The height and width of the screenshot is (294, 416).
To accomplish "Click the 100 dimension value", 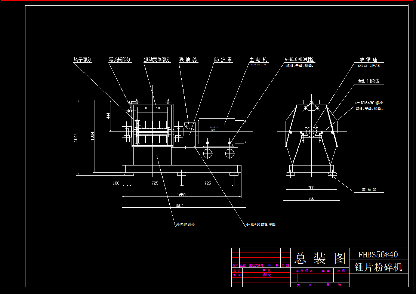I will pyautogui.click(x=116, y=183).
